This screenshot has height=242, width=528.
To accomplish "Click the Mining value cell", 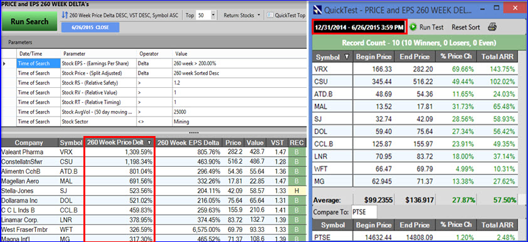I will click(239, 122).
